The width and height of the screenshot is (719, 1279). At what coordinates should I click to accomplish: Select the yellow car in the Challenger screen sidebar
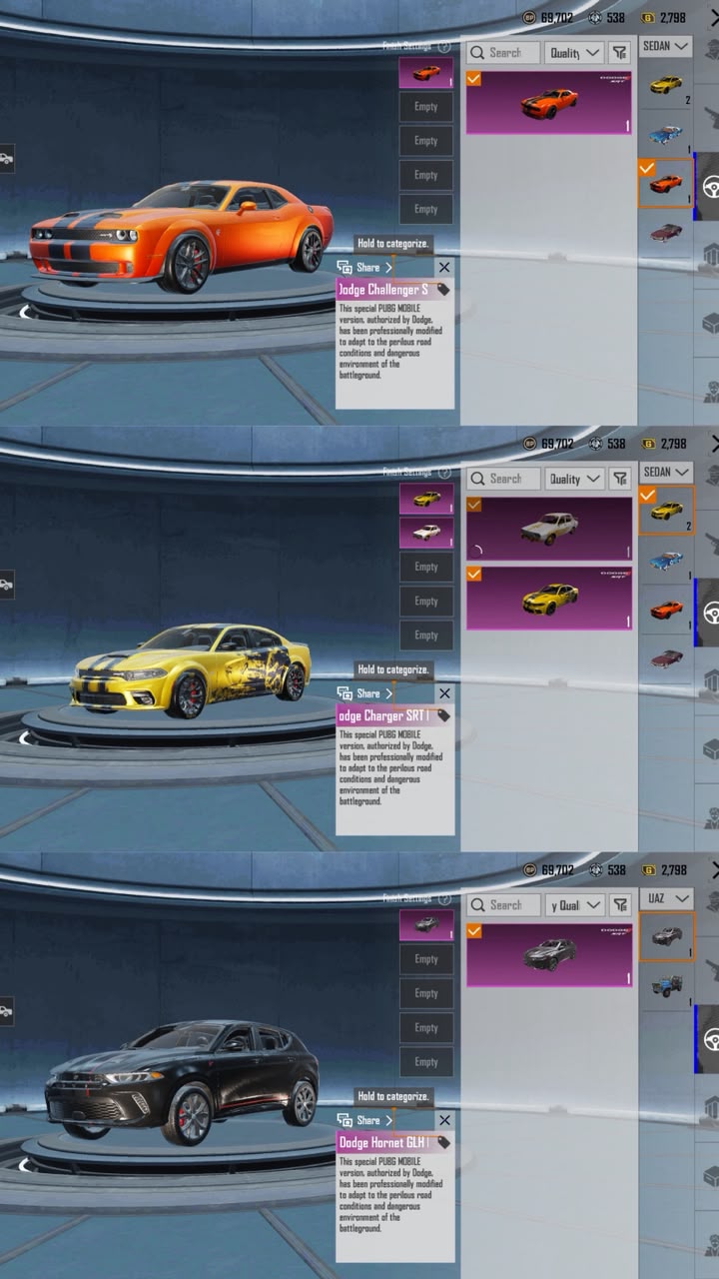pos(666,84)
